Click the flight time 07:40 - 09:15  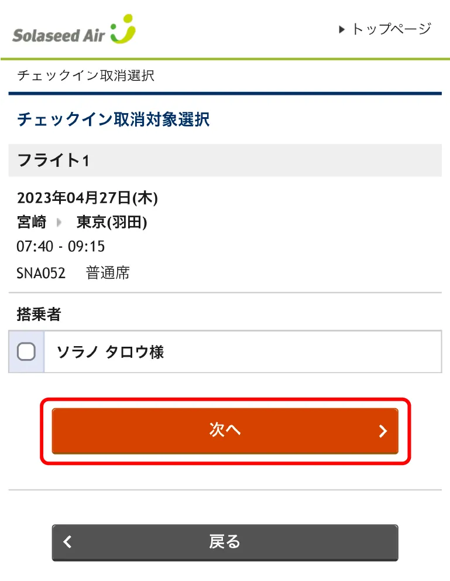[x=61, y=247]
